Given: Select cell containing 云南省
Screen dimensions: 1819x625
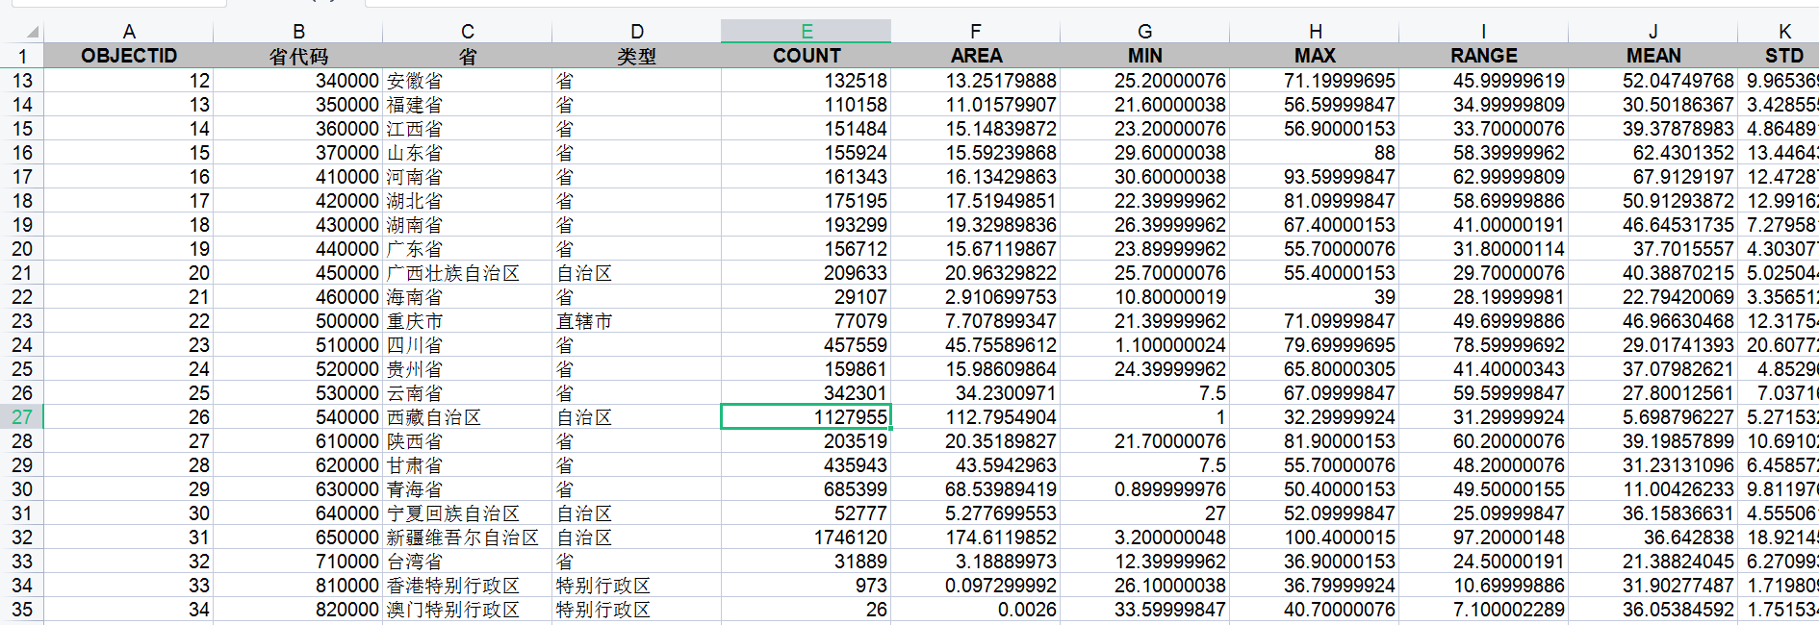Looking at the screenshot, I should (x=468, y=393).
